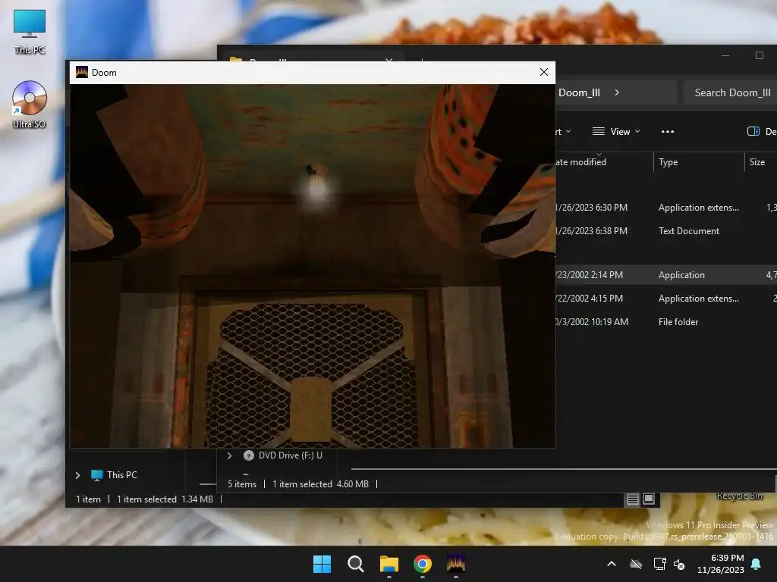Click the OneDrive tray icon
The width and height of the screenshot is (777, 582).
pos(636,564)
